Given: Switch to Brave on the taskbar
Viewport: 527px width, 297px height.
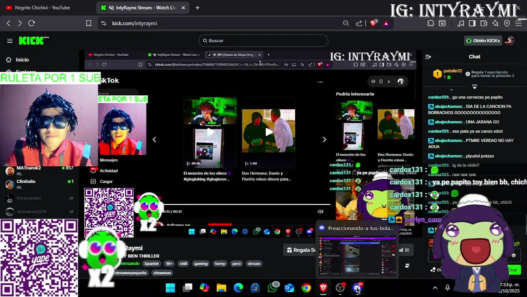Looking at the screenshot, I should (323, 288).
